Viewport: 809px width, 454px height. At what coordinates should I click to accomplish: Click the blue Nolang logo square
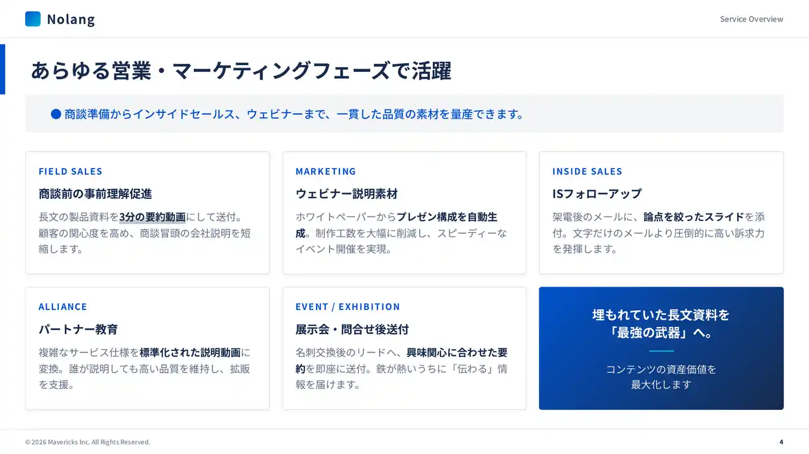click(33, 19)
